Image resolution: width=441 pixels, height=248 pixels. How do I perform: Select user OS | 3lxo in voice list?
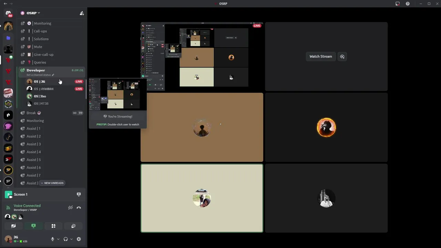pyautogui.click(x=55, y=96)
